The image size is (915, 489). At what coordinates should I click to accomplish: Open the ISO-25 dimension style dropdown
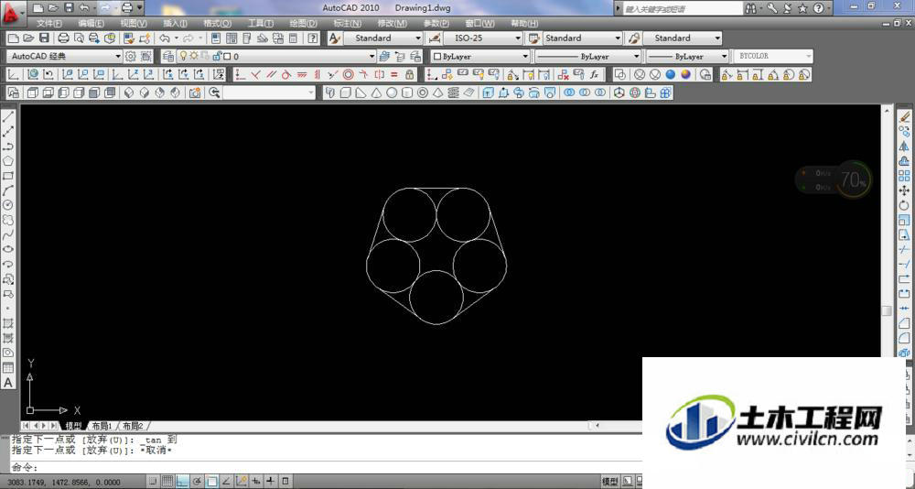[482, 38]
